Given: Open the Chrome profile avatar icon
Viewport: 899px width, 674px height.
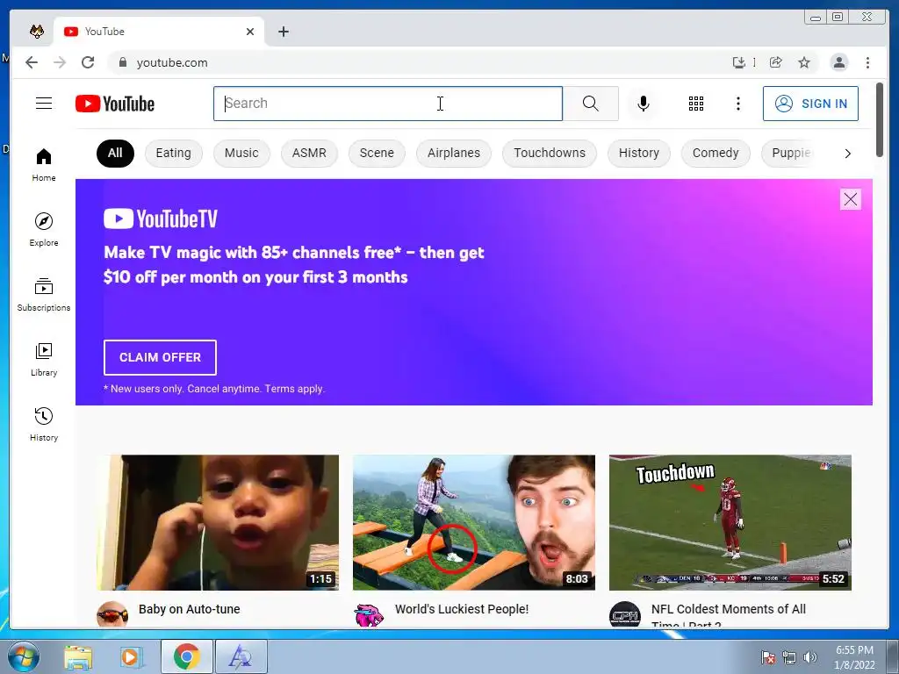Looking at the screenshot, I should [838, 62].
